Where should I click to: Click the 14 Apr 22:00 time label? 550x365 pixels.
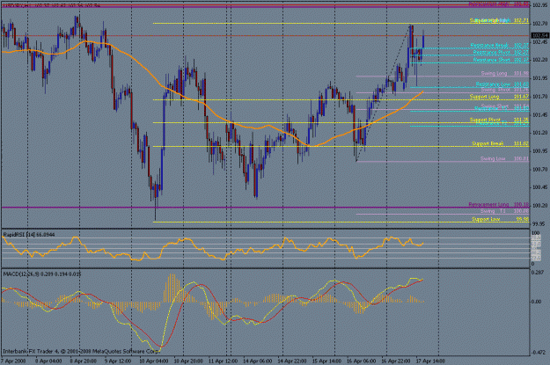(291, 361)
